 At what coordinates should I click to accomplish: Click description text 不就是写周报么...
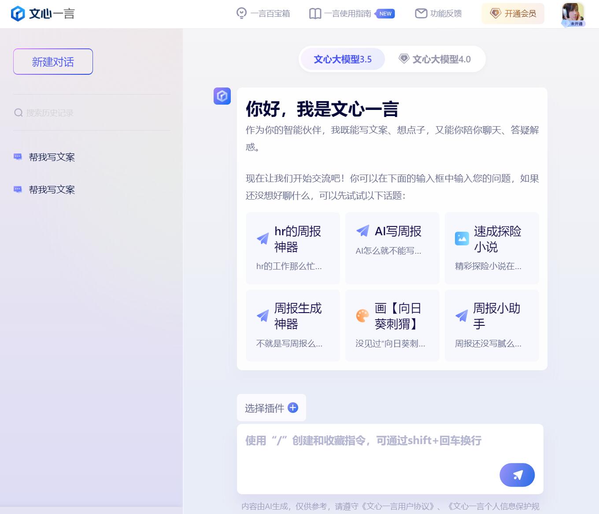tap(289, 343)
